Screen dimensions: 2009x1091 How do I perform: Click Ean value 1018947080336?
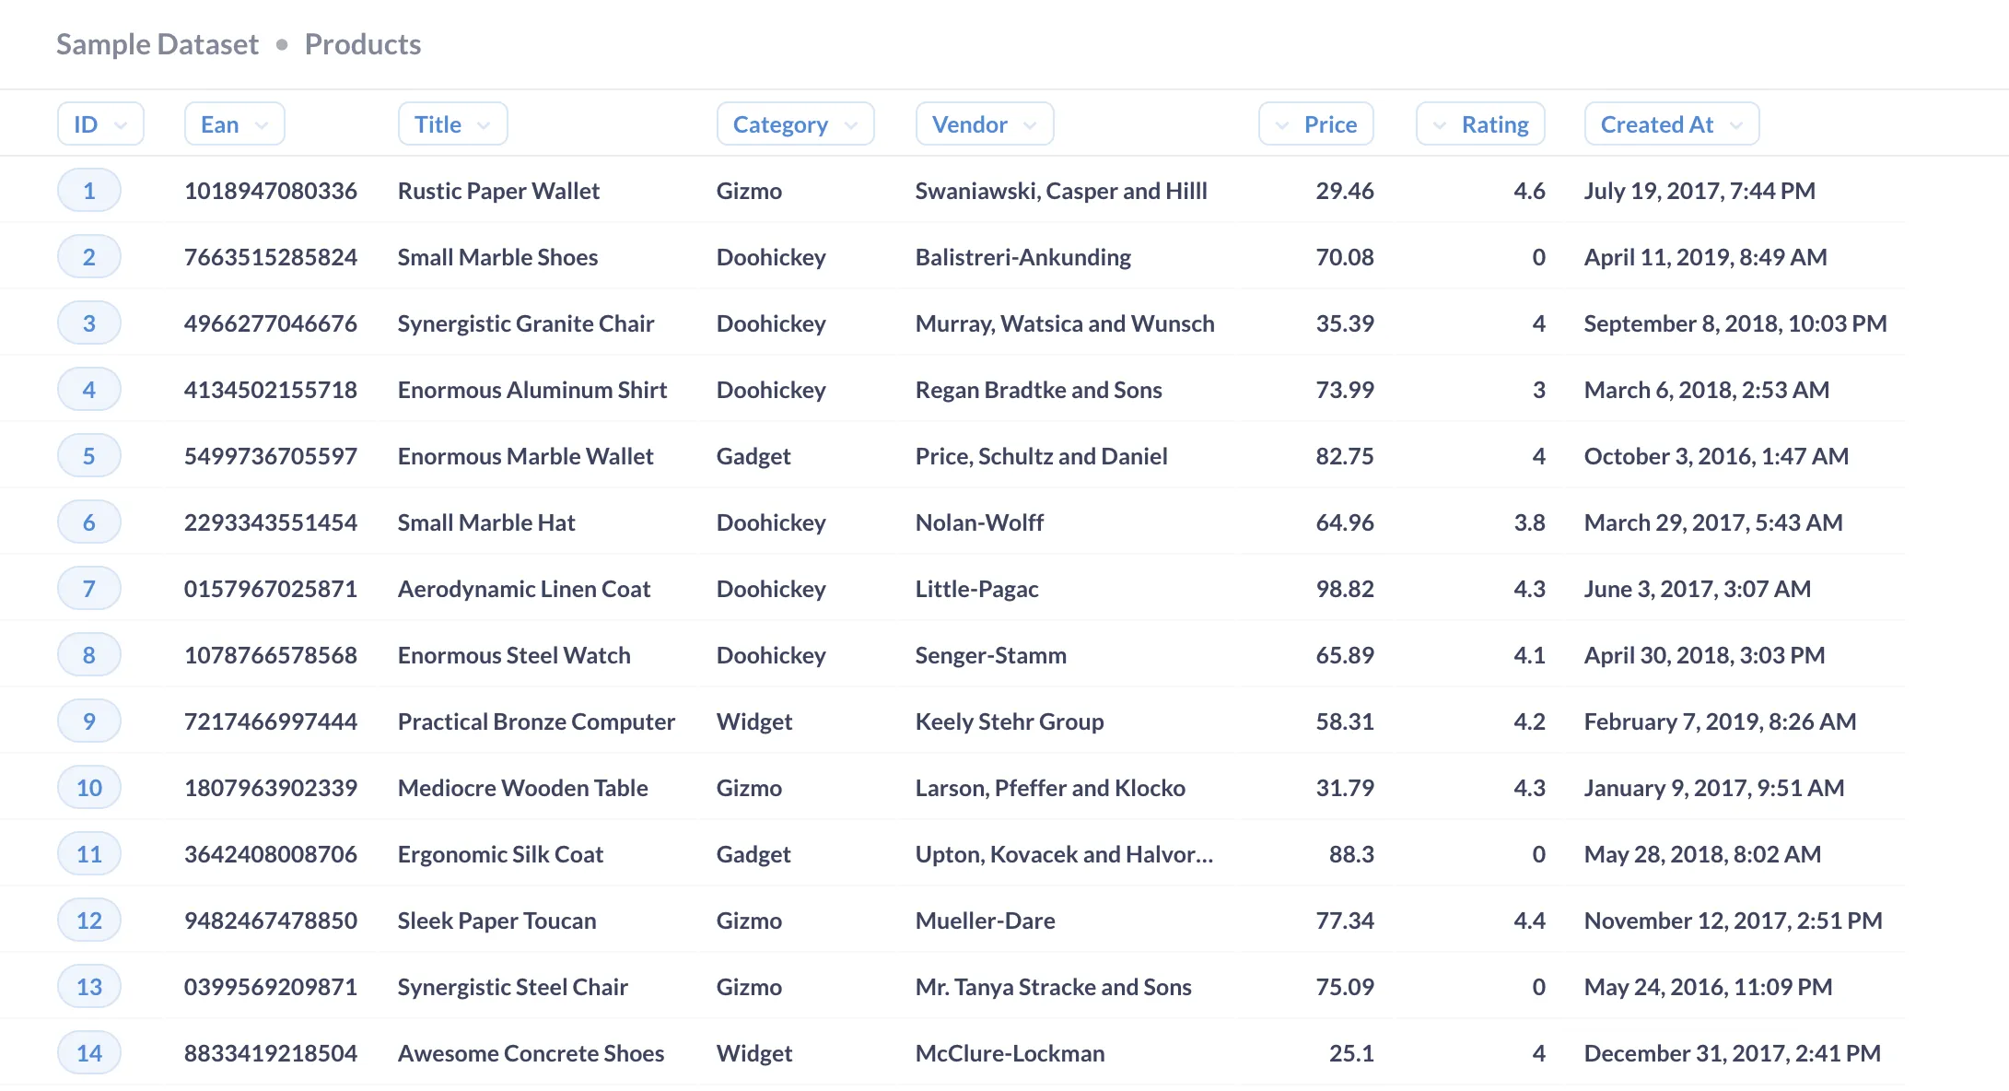(271, 191)
